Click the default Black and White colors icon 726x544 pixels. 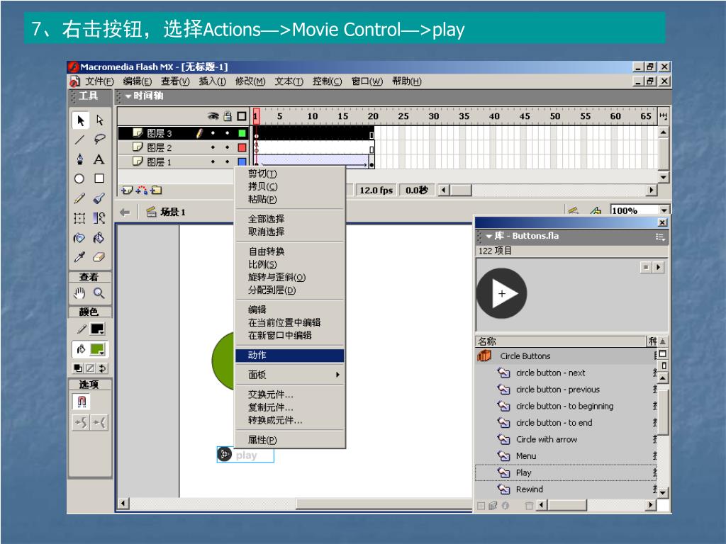tap(78, 368)
